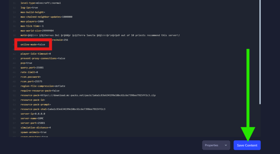Click the query.port=25881 line
This screenshot has width=280, height=154.
(x=32, y=68)
